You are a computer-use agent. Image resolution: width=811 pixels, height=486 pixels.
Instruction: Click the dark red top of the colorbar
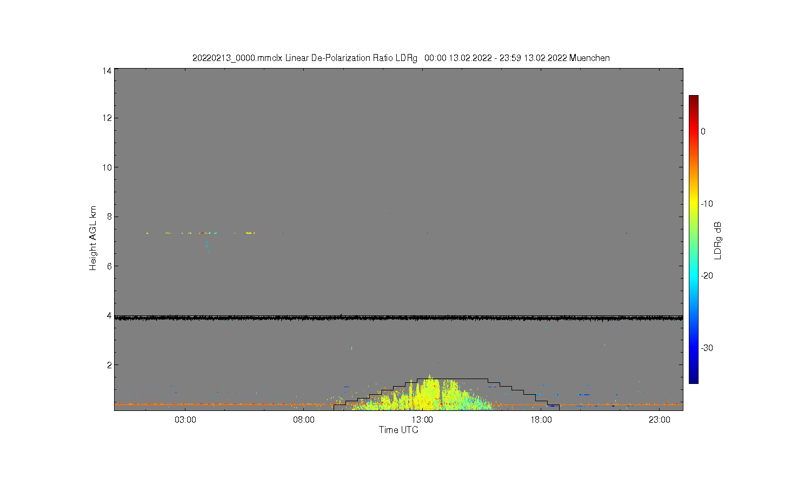[x=694, y=100]
